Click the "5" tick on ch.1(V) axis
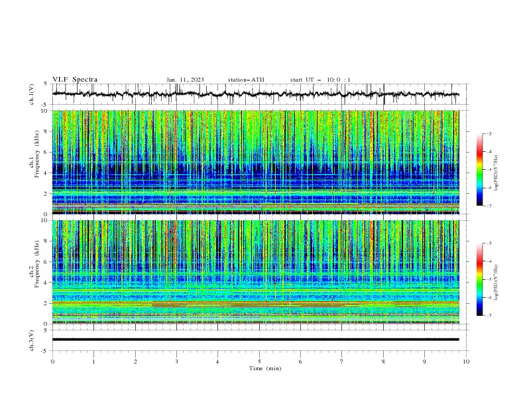This screenshot has width=525, height=406. (46, 84)
